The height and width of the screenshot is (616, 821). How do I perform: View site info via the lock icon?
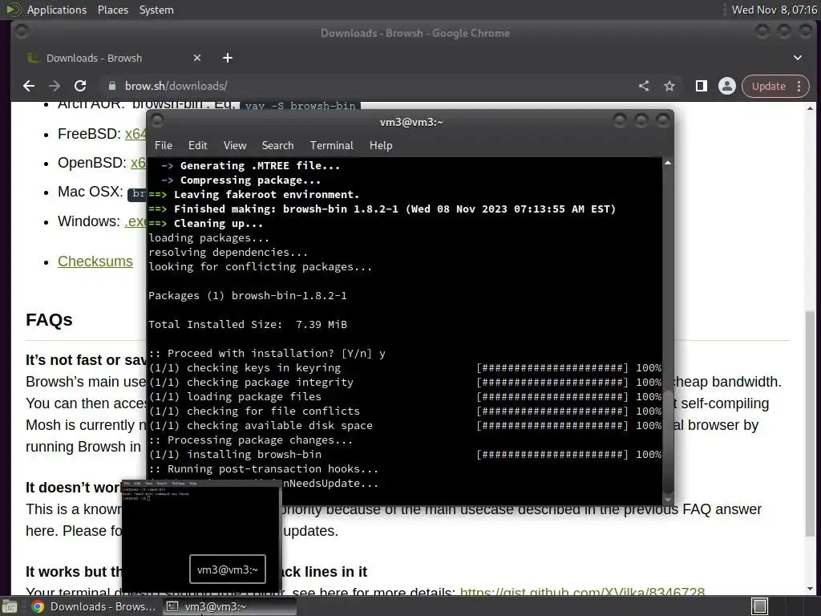coord(112,86)
